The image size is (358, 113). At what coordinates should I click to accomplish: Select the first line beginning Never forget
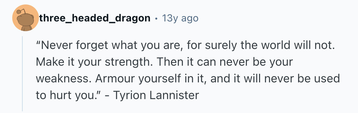coord(184,46)
